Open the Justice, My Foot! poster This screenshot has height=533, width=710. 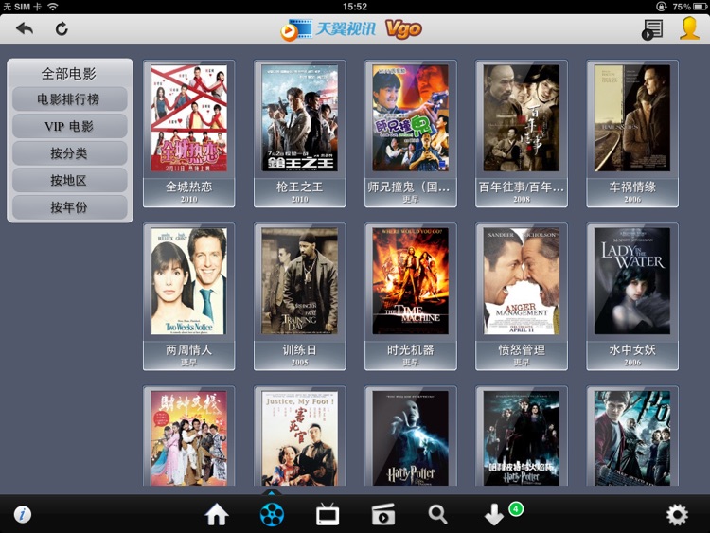[300, 438]
